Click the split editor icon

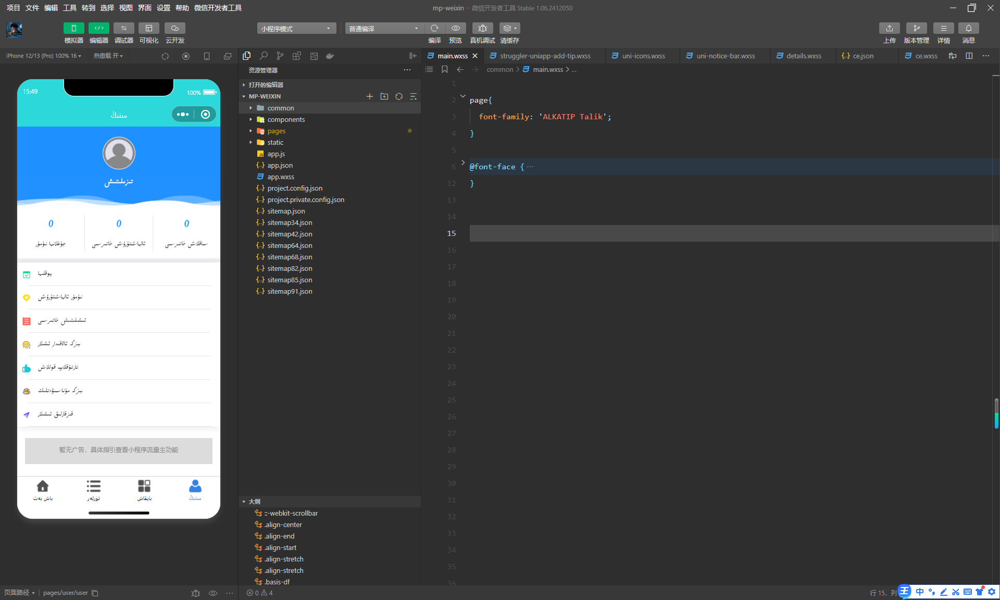tap(969, 56)
